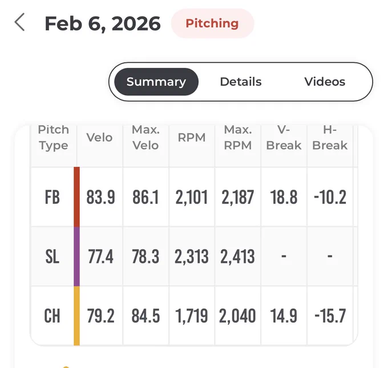
Task: Select the SL pitch type row
Action: (x=194, y=257)
